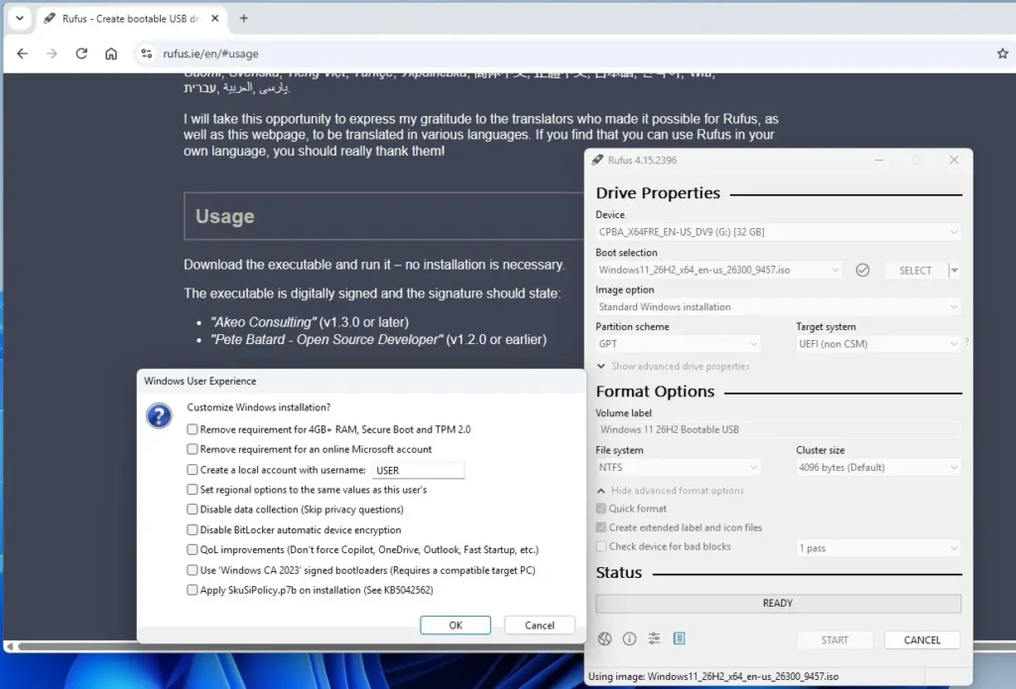Expand the SELECT button split arrow

954,270
